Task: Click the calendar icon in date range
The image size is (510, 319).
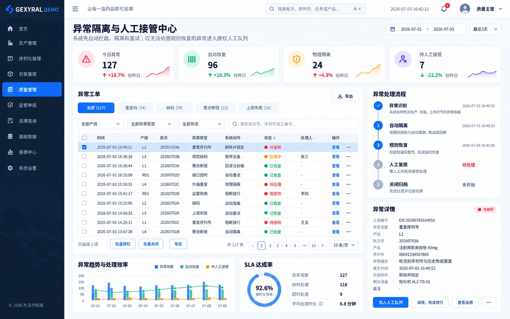Action: click(x=392, y=29)
